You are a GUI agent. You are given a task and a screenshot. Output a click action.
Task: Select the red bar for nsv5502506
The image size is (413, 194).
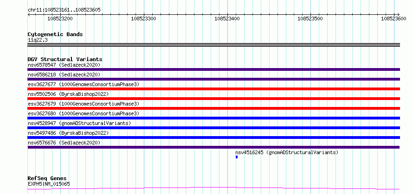(x=213, y=99)
